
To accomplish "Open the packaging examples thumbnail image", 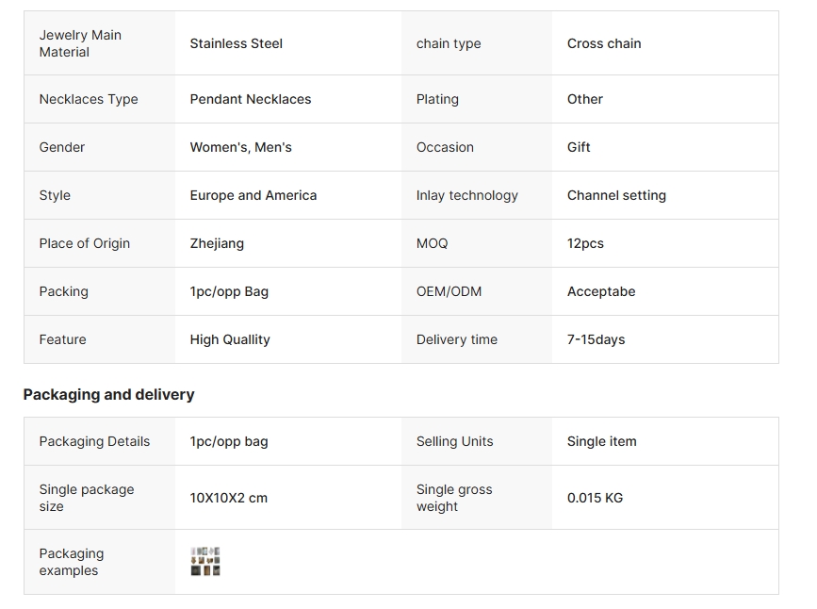I will (x=205, y=562).
